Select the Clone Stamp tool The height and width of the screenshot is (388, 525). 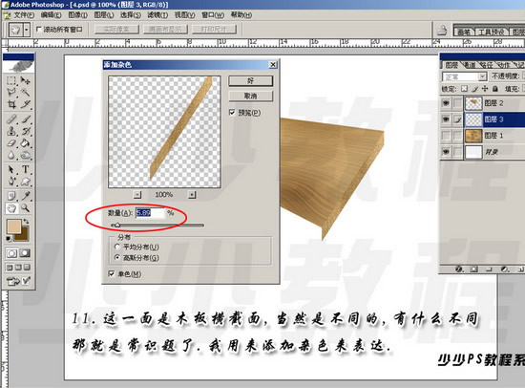coord(11,131)
